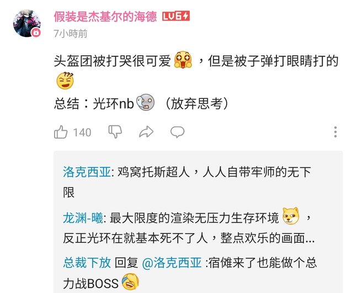Share the comment using arrow icon
The image size is (353, 293).
point(146,132)
